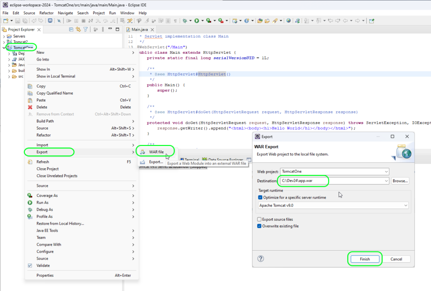Click the Terminate (stop) toolbar icon

coord(84,21)
